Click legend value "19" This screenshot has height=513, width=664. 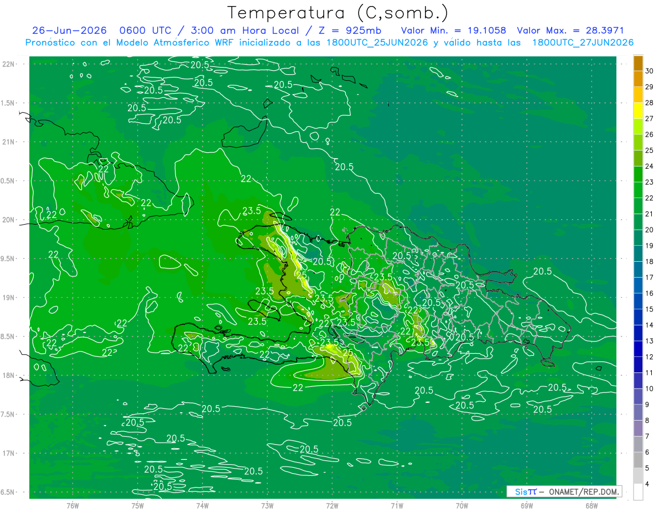pos(650,246)
